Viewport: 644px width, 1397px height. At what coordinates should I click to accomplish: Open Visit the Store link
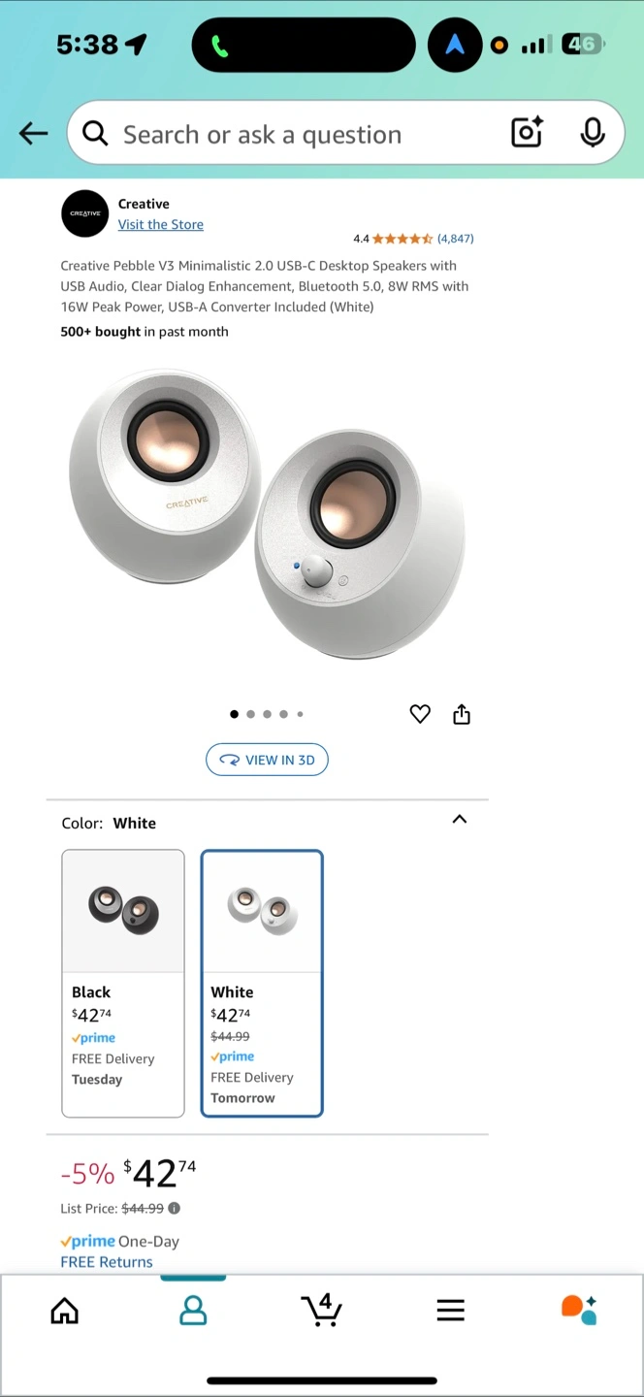tap(161, 224)
